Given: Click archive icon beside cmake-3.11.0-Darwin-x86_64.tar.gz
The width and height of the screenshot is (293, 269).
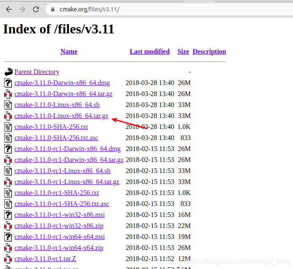Looking at the screenshot, I should click(x=8, y=94).
